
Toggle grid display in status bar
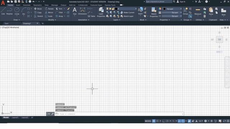click(153, 121)
